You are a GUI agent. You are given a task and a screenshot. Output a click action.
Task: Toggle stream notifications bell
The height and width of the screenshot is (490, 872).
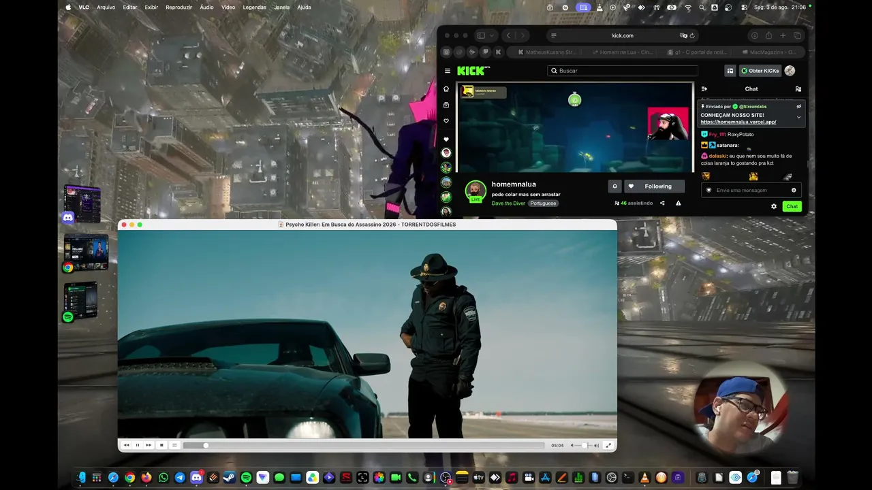pyautogui.click(x=614, y=186)
